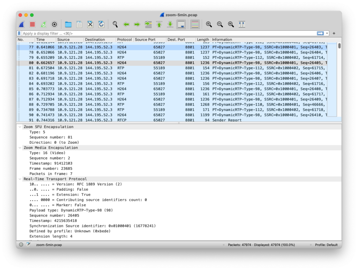Select packet 88 with DynamicRTP-Type-110
Viewport: 358px width, 270px height.
tap(172, 104)
